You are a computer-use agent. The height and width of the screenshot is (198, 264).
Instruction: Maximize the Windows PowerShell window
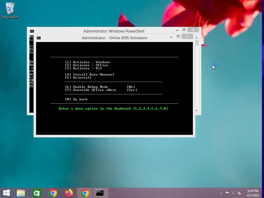pos(184,30)
